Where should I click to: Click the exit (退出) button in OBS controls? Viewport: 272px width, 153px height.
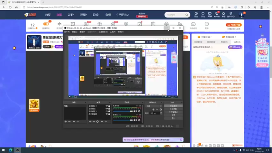[173, 118]
